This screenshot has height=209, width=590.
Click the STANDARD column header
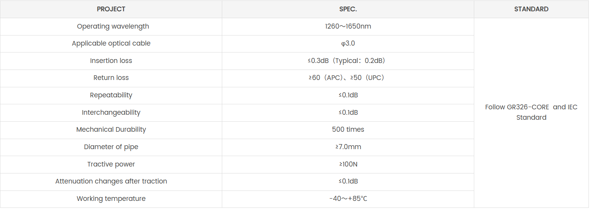pos(531,9)
